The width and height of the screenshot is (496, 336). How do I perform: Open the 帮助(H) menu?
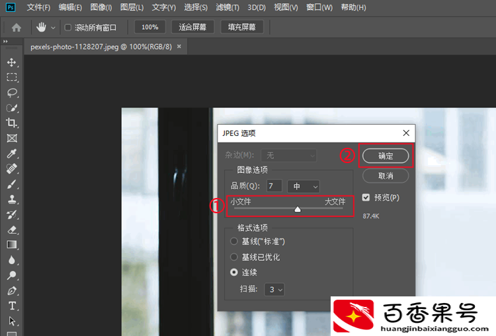(x=353, y=7)
